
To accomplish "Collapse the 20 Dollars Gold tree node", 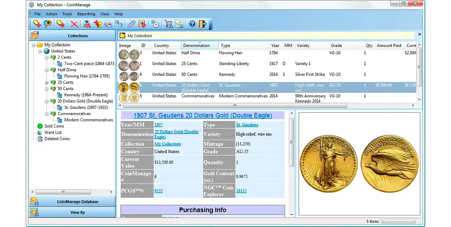I will (46, 101).
